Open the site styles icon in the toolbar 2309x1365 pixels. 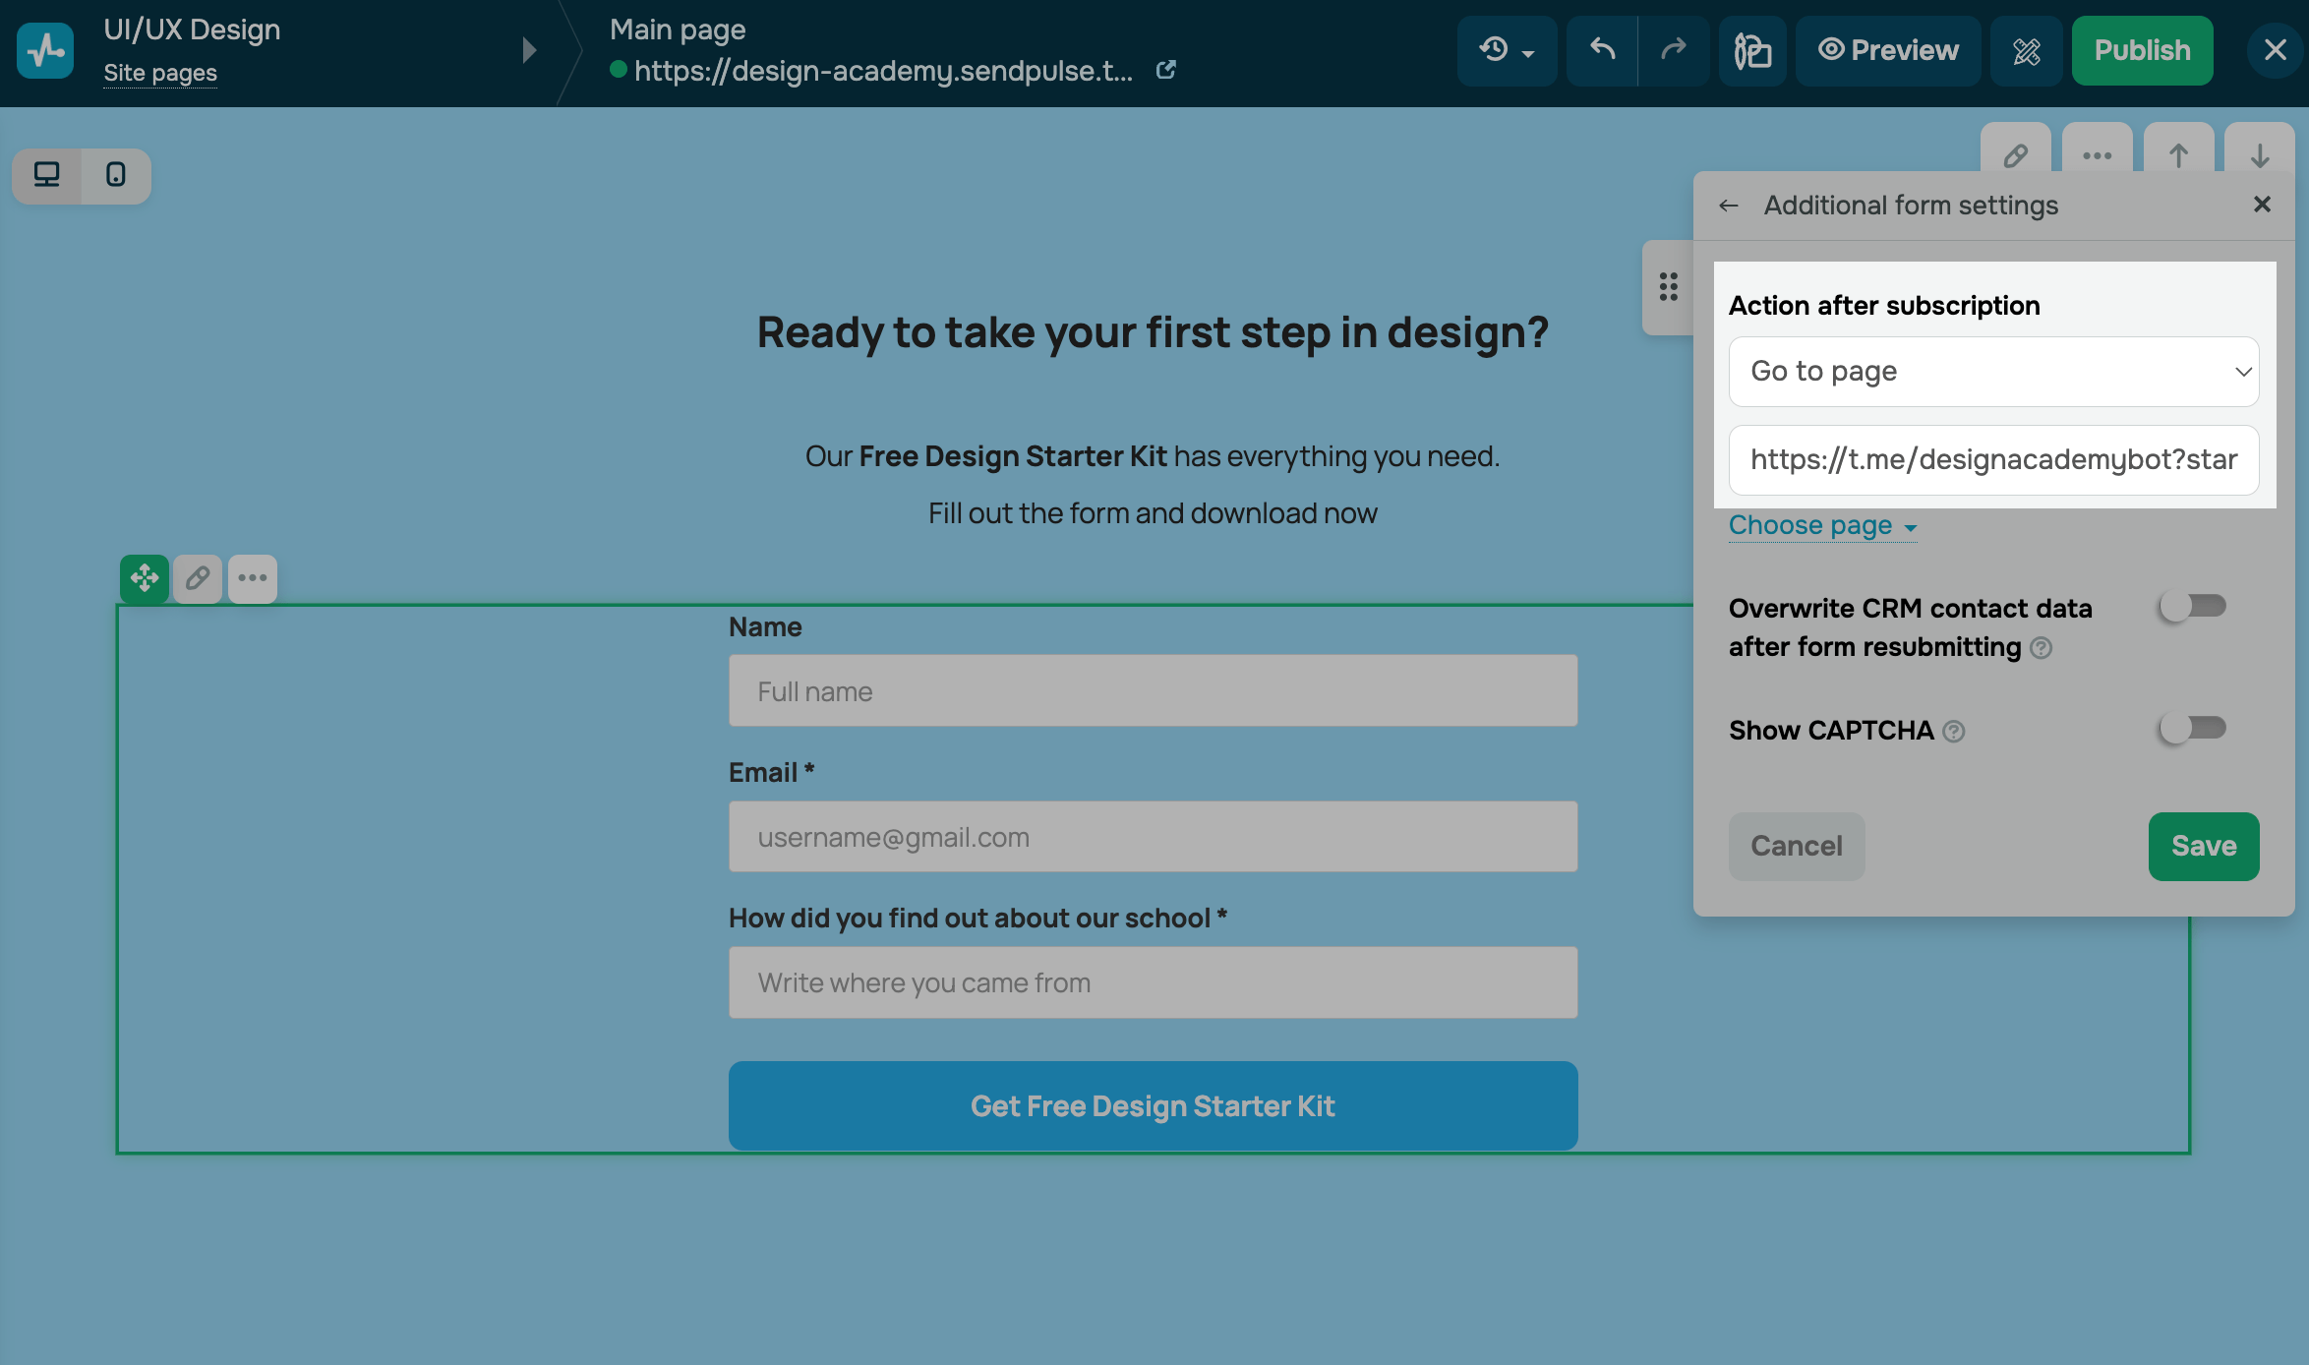click(1752, 50)
